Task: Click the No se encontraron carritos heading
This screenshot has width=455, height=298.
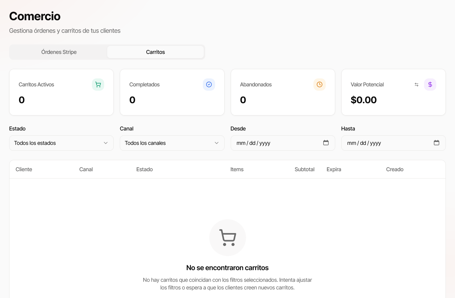Action: [x=227, y=268]
